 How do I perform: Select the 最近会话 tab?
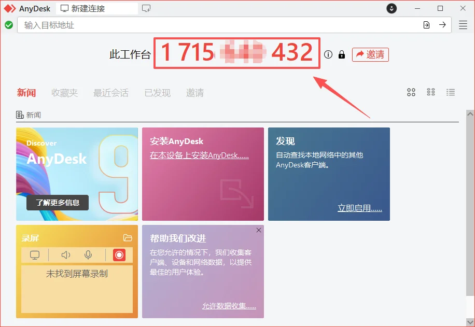click(111, 93)
